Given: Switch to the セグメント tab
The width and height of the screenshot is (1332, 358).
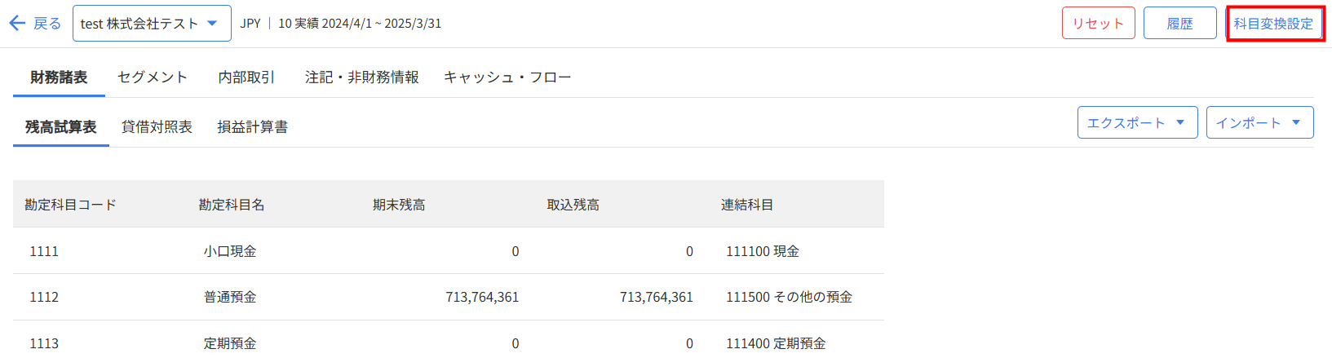Looking at the screenshot, I should tap(153, 77).
